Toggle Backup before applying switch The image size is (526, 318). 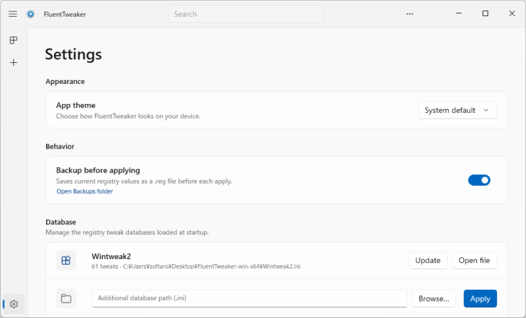479,180
